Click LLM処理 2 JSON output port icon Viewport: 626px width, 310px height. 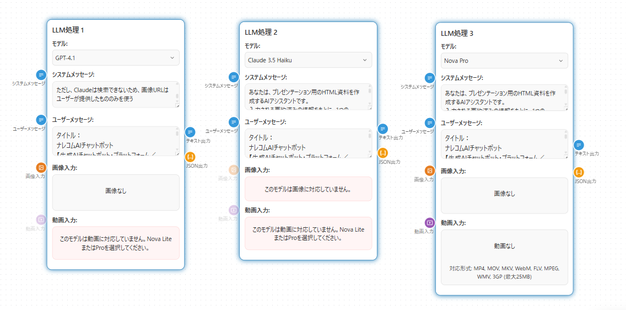click(383, 153)
